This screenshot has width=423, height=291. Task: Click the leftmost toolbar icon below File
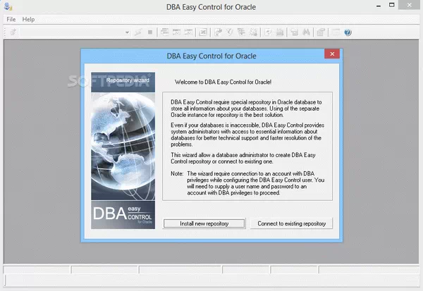coord(12,32)
